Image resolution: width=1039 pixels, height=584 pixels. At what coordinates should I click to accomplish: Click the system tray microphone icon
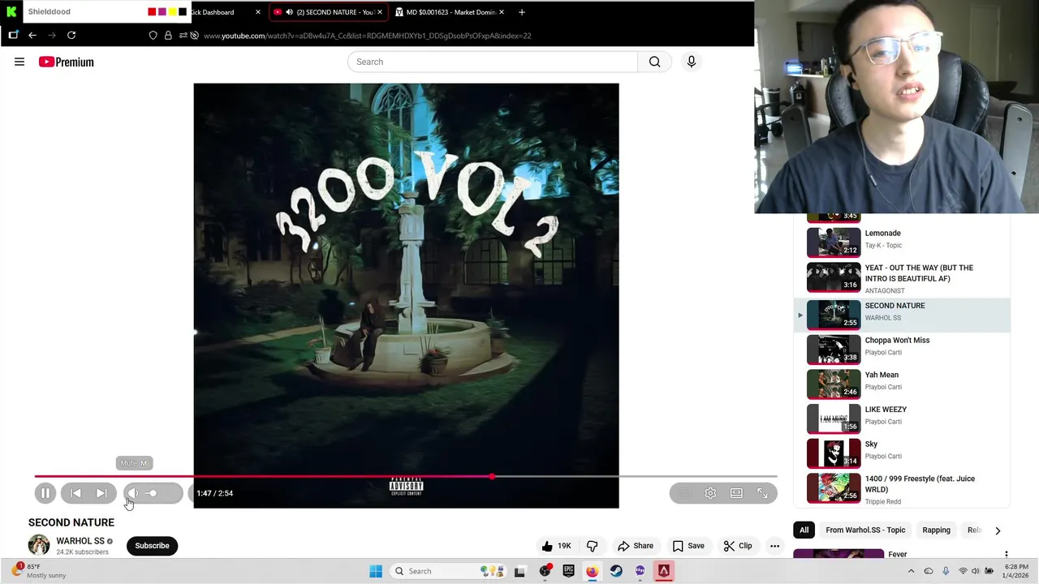(x=946, y=571)
